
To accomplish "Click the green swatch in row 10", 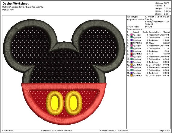I will tap(131, 59).
